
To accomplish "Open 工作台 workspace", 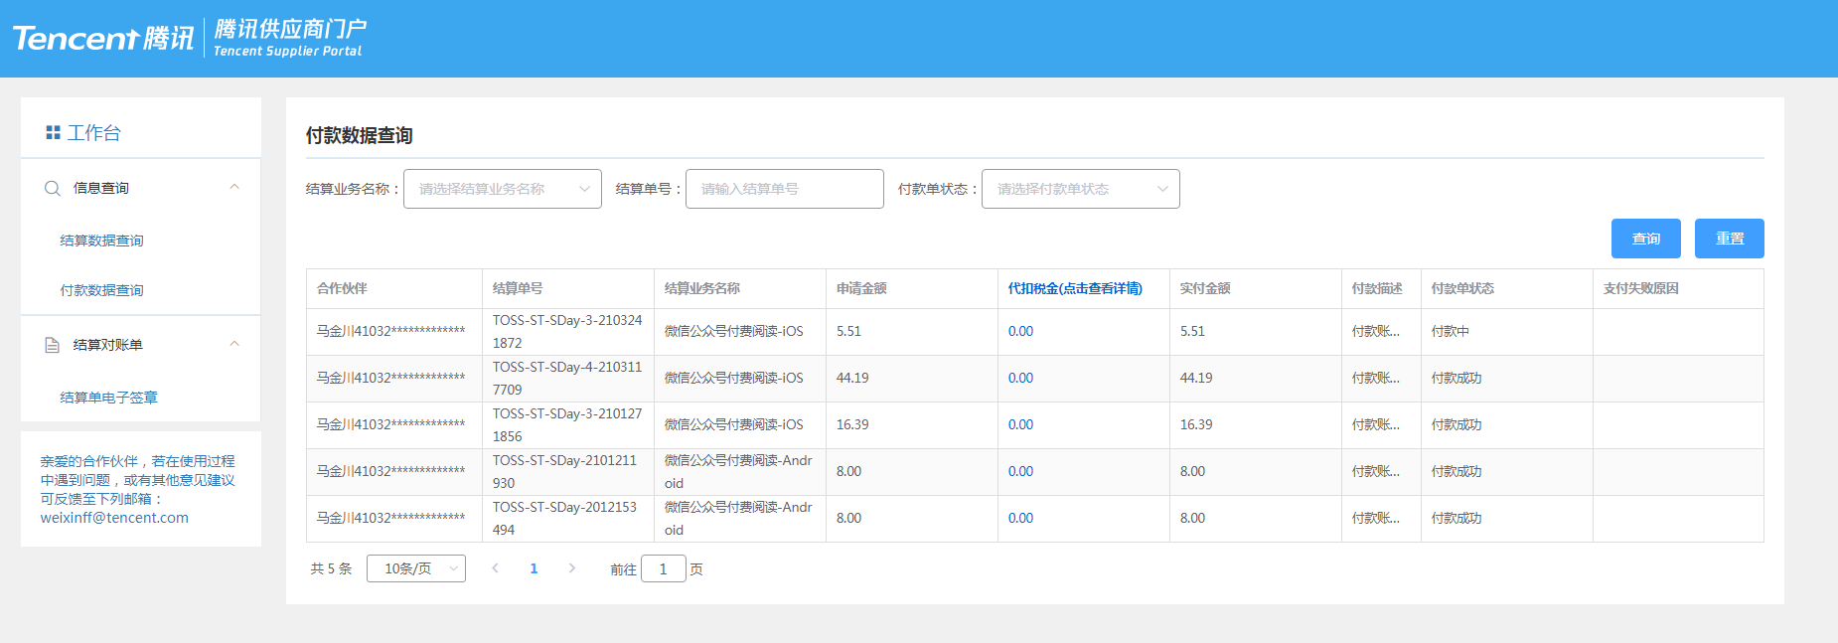I will (x=93, y=132).
